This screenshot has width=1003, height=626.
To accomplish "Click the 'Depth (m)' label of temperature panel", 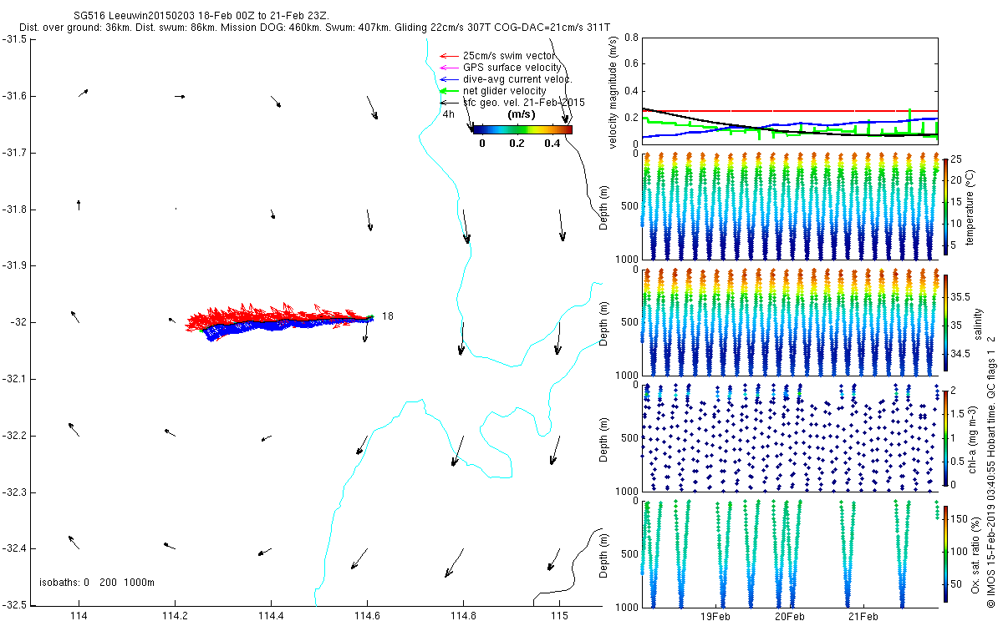I will [x=605, y=207].
